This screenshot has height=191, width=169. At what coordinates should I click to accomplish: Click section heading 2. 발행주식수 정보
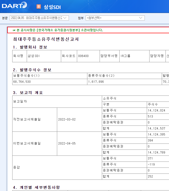32,70
